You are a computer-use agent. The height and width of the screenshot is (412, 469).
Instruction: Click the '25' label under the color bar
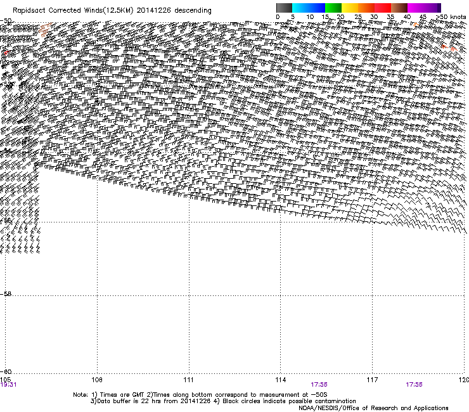point(358,17)
